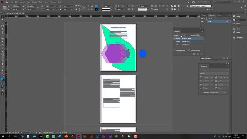Click the fill/stroke swatch in the toolbox
The height and width of the screenshot is (139, 247).
pyautogui.click(x=2, y=80)
